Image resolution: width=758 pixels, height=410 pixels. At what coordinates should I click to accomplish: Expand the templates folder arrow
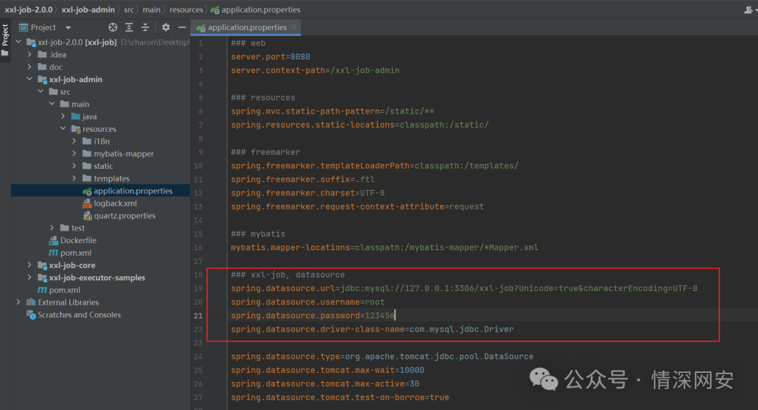pyautogui.click(x=74, y=178)
